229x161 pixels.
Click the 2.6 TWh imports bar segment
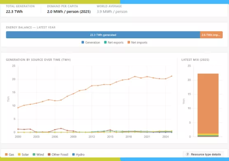point(211,35)
